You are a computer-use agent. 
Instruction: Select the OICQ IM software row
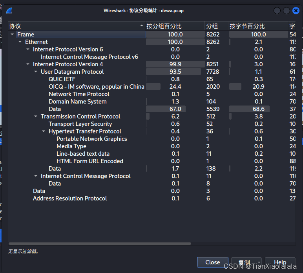[x=152, y=87]
